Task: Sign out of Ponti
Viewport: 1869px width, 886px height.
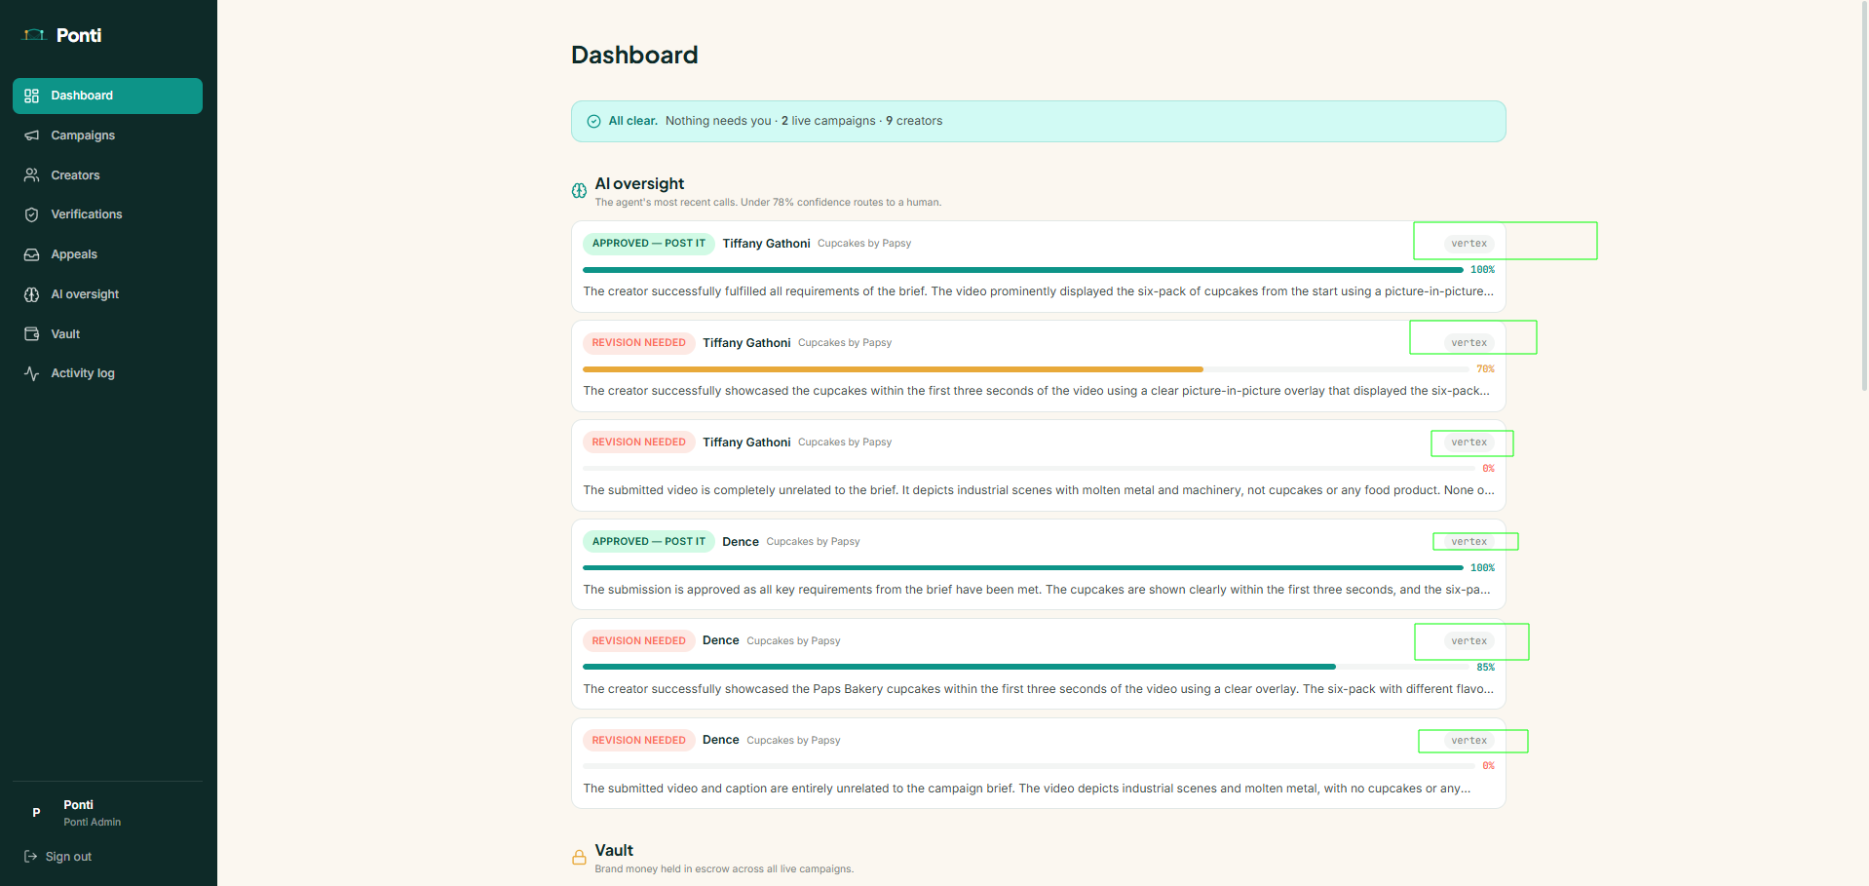Action: pos(58,857)
